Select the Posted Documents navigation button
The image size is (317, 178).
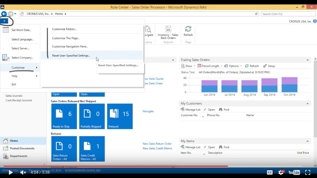tap(23, 148)
